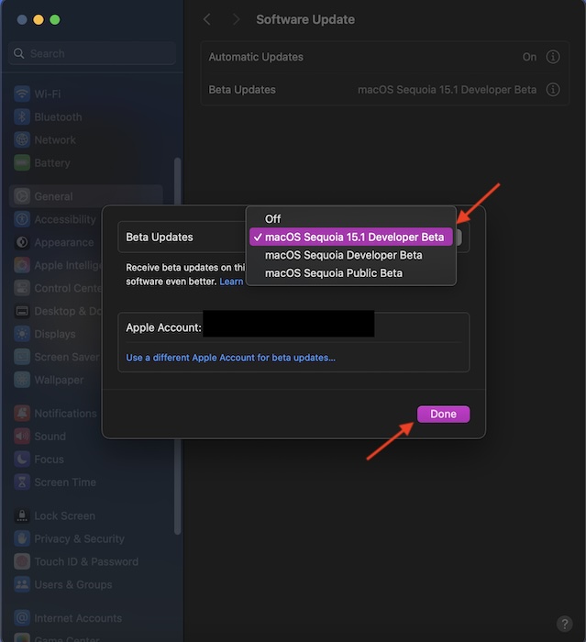Open Displays icon in sidebar
586x642 pixels.
click(22, 334)
